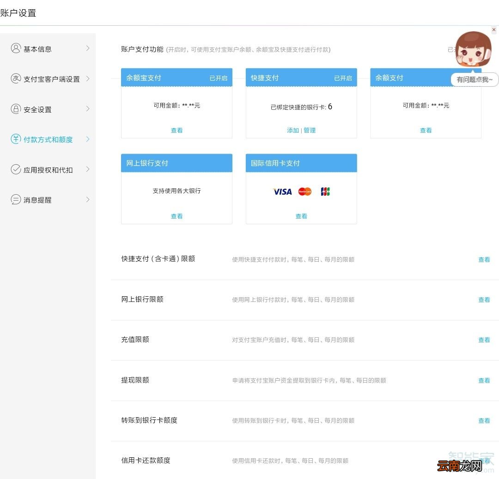This screenshot has height=479, width=499.
Task: Expand the 应用授权和代扣 chevron arrow
Action: point(88,169)
